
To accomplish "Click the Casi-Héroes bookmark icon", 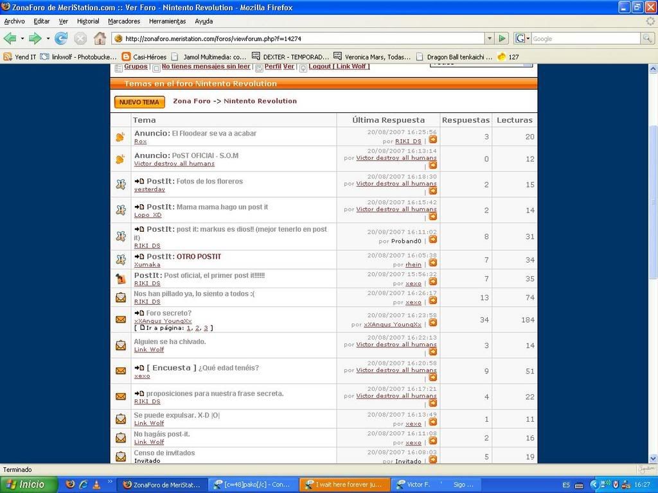I will click(x=126, y=56).
